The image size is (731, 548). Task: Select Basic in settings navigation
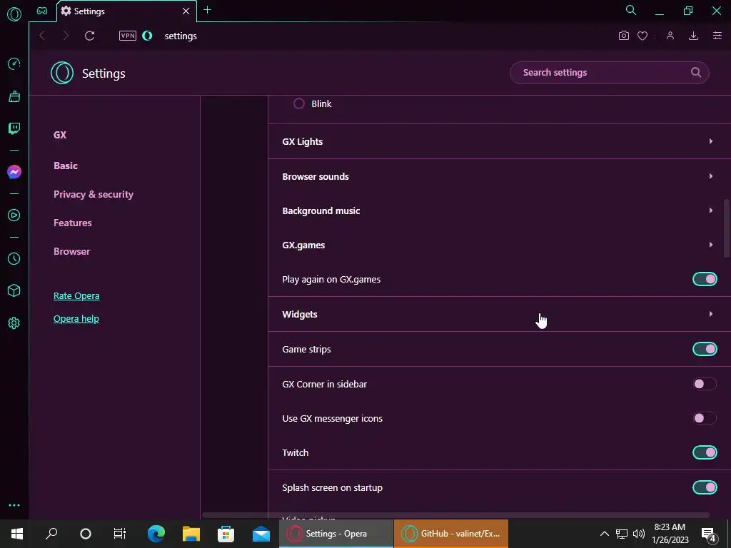click(x=66, y=166)
